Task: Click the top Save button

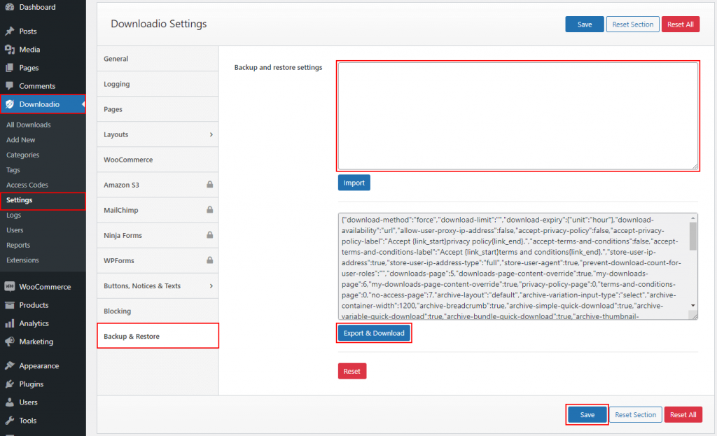Action: tap(585, 24)
